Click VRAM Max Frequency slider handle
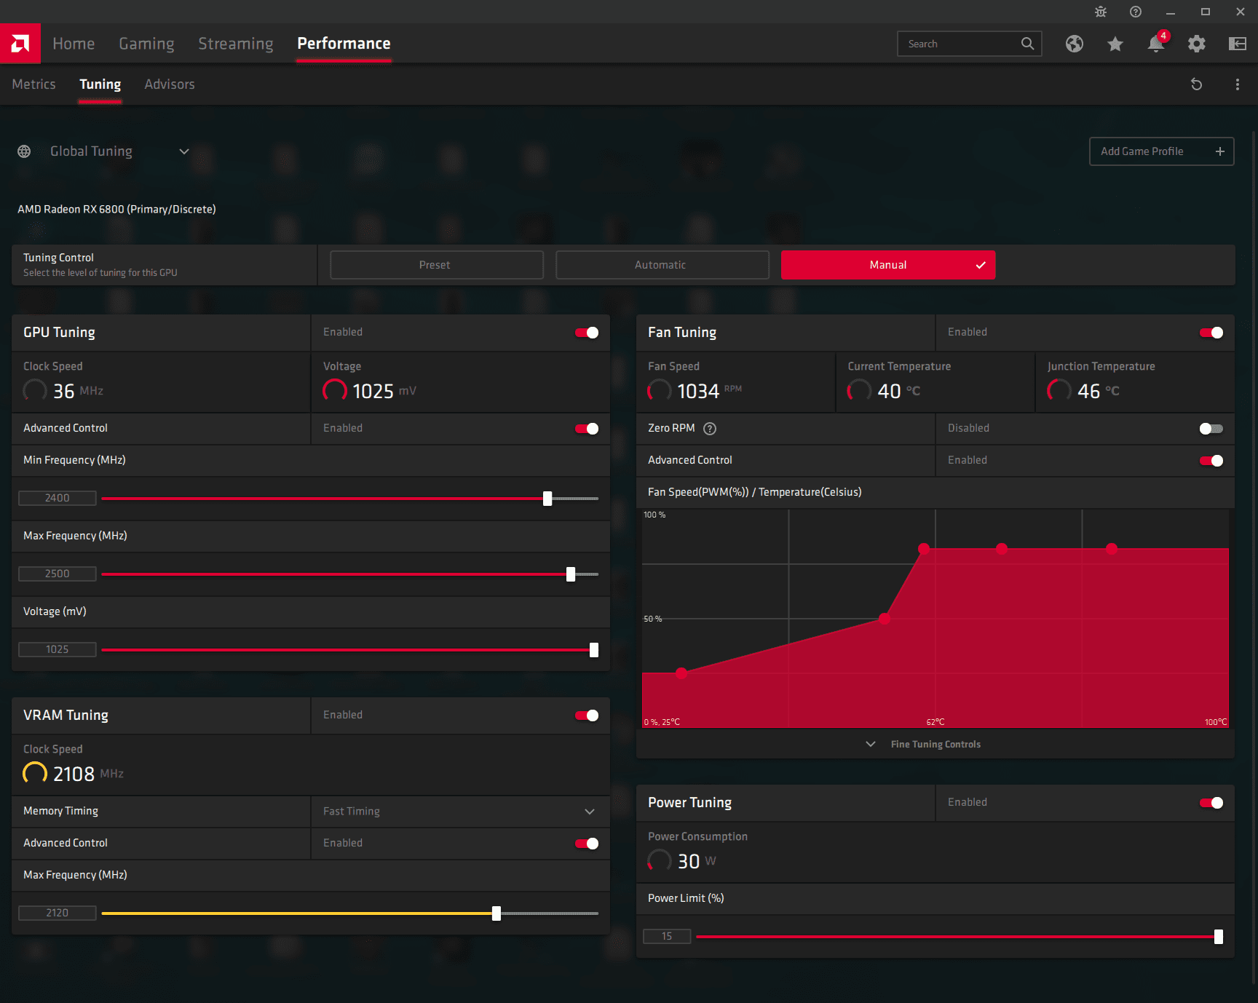The image size is (1258, 1003). point(497,913)
